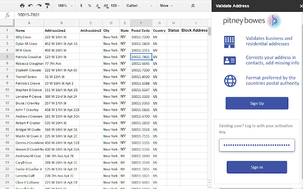
Task: Select row 12 header
Action: (x=7, y=103)
